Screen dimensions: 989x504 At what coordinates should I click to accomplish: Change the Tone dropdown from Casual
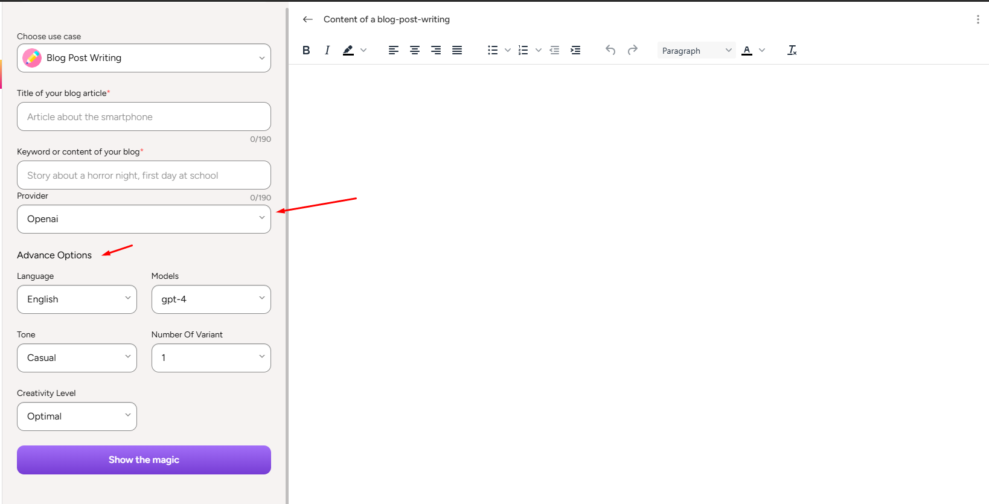77,358
